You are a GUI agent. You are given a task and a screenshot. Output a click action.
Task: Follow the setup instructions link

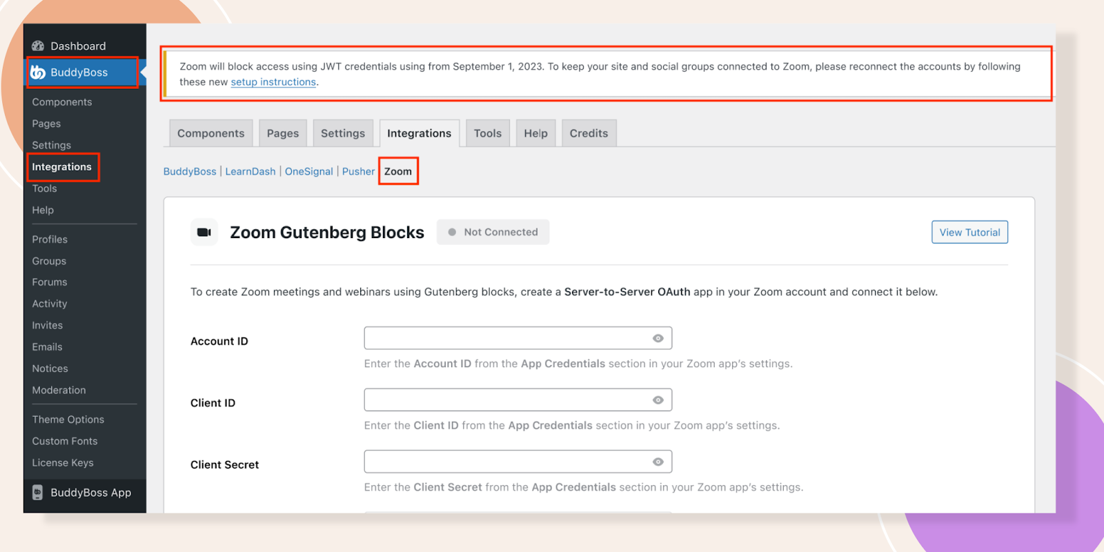pyautogui.click(x=273, y=82)
